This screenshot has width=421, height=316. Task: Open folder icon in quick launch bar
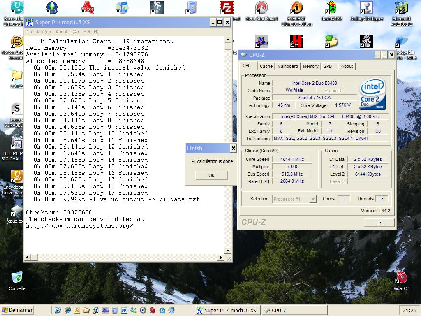point(86,310)
